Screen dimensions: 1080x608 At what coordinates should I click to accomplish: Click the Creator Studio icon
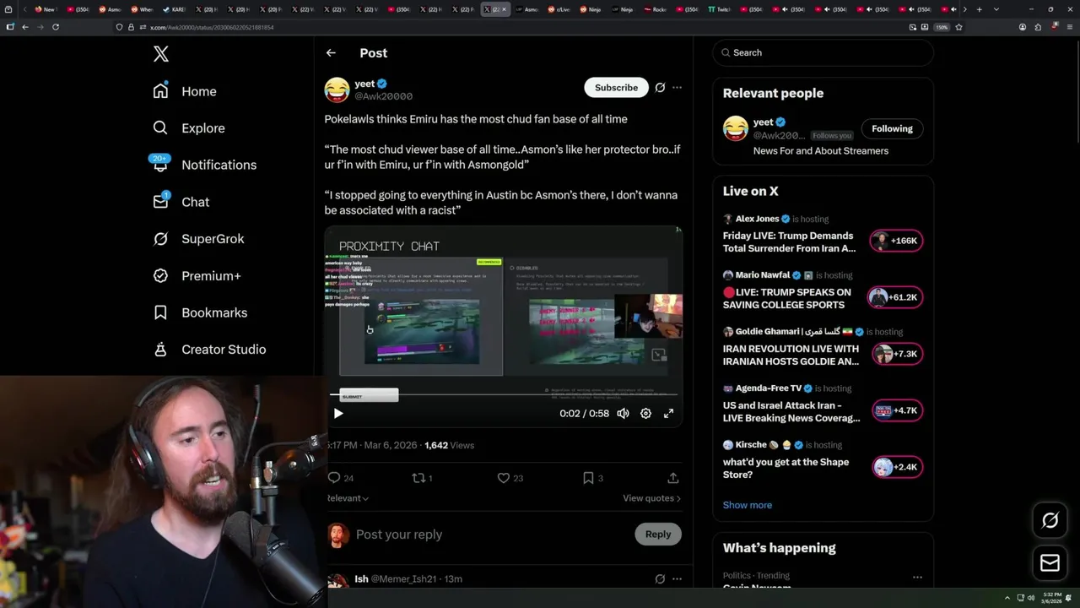point(160,349)
